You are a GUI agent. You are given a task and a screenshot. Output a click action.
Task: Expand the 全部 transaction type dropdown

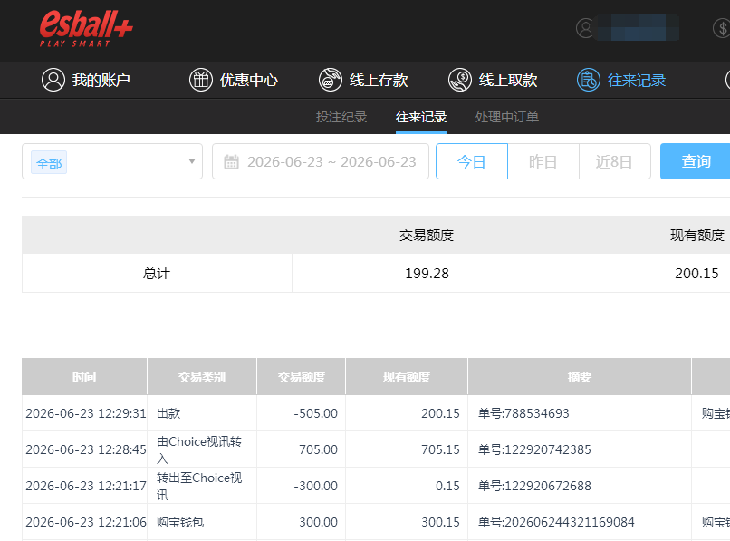pos(192,161)
